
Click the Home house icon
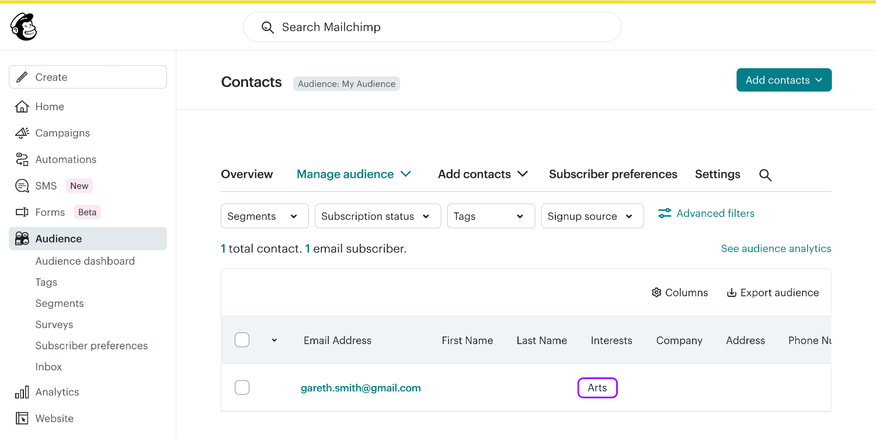tap(22, 107)
